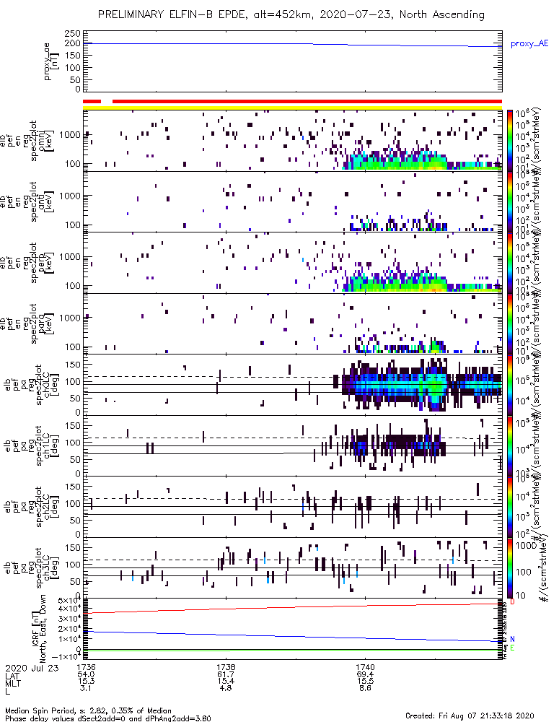This screenshot has width=559, height=722.
Task: Click the para energy spectrogram color bar
Action: pyautogui.click(x=510, y=323)
